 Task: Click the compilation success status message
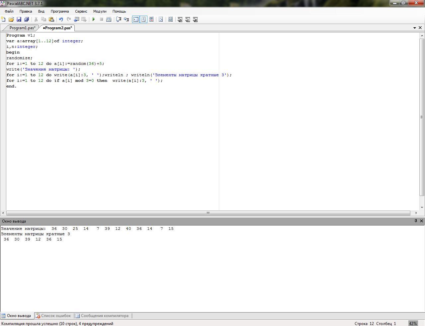pyautogui.click(x=57, y=323)
